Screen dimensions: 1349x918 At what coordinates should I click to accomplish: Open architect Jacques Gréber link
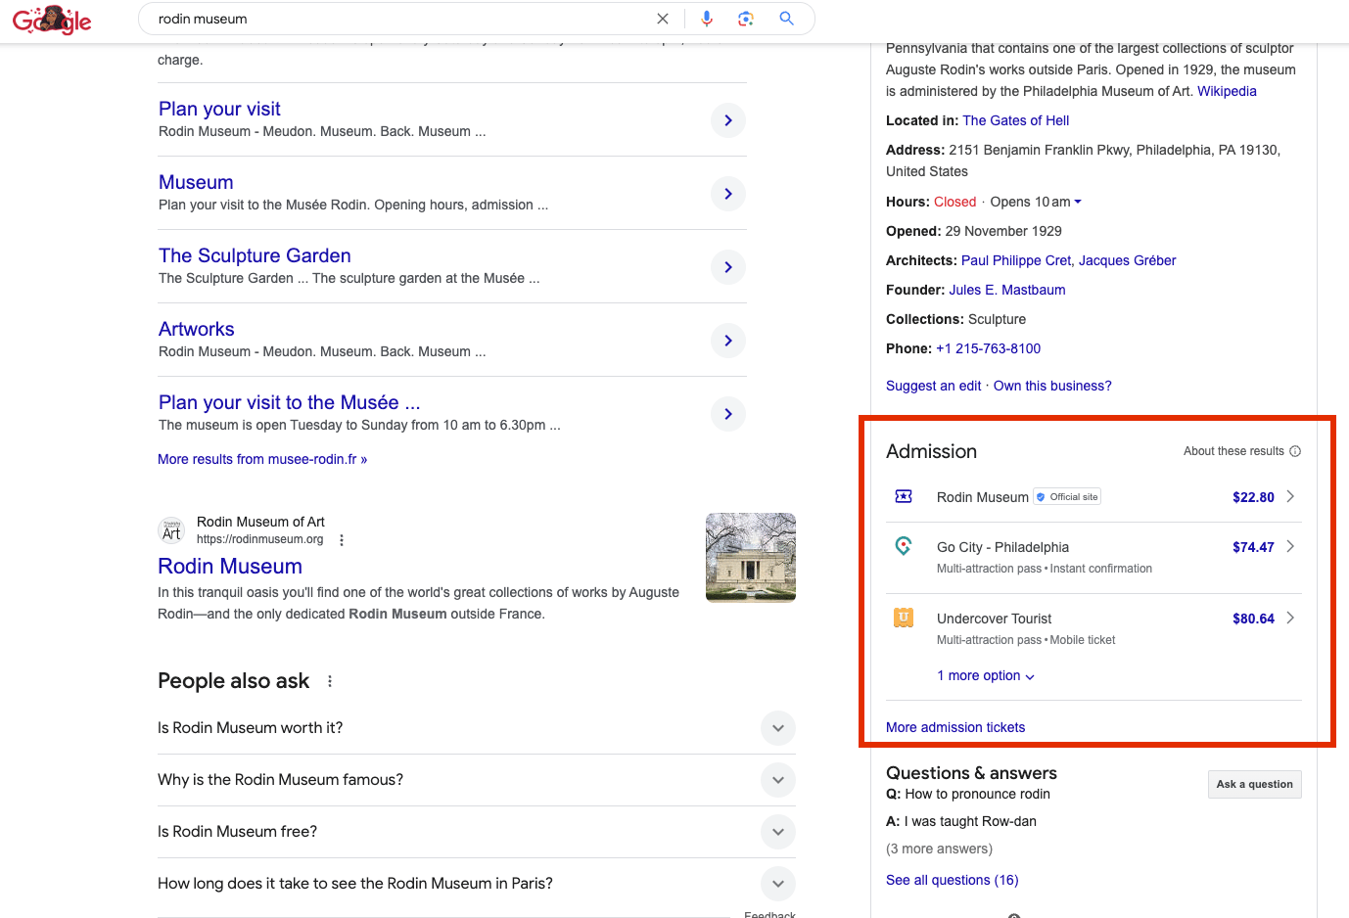click(x=1128, y=260)
